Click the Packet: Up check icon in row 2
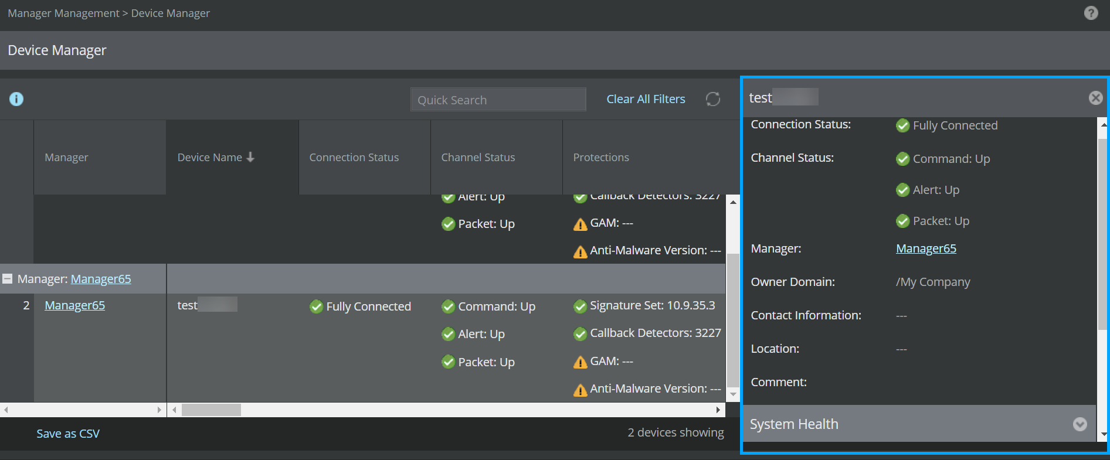Viewport: 1110px width, 460px height. (449, 362)
